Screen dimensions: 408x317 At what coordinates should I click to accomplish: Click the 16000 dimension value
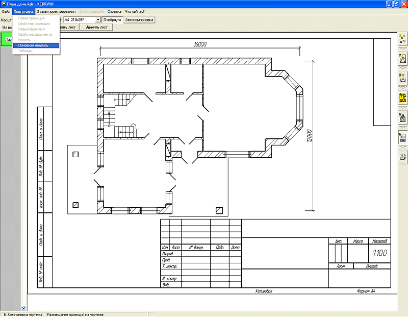tap(200, 44)
